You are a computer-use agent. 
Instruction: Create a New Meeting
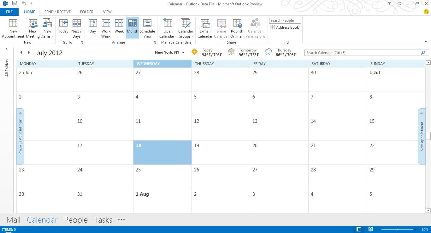click(33, 28)
